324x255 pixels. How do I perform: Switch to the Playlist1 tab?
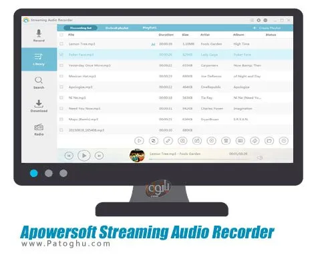(x=150, y=28)
